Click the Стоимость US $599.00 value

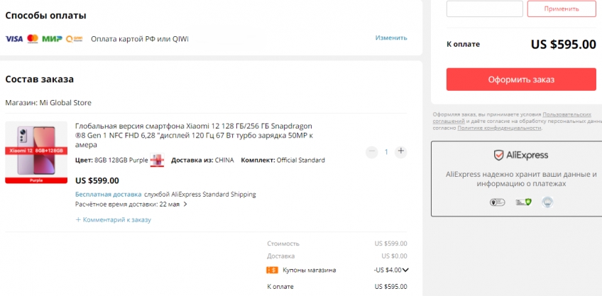[x=391, y=243]
